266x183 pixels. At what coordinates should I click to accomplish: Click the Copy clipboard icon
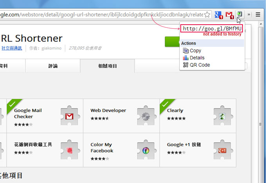point(185,50)
